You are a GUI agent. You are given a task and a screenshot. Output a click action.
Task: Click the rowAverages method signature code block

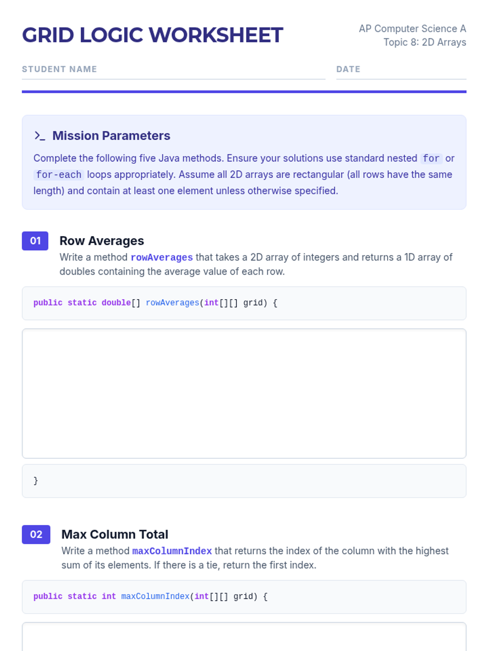[x=244, y=303]
